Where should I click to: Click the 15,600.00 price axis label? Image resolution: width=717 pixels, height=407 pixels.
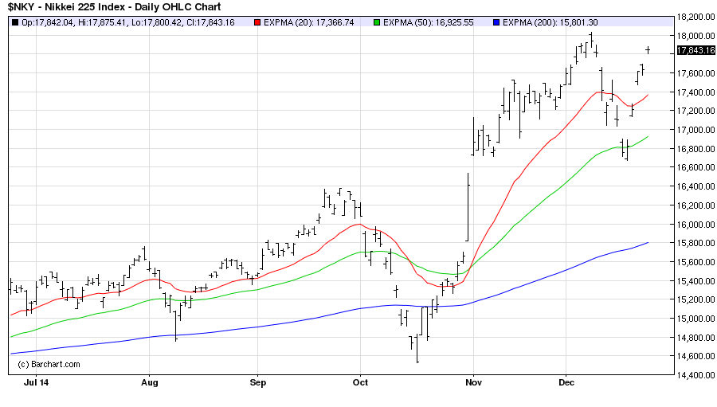[695, 262]
